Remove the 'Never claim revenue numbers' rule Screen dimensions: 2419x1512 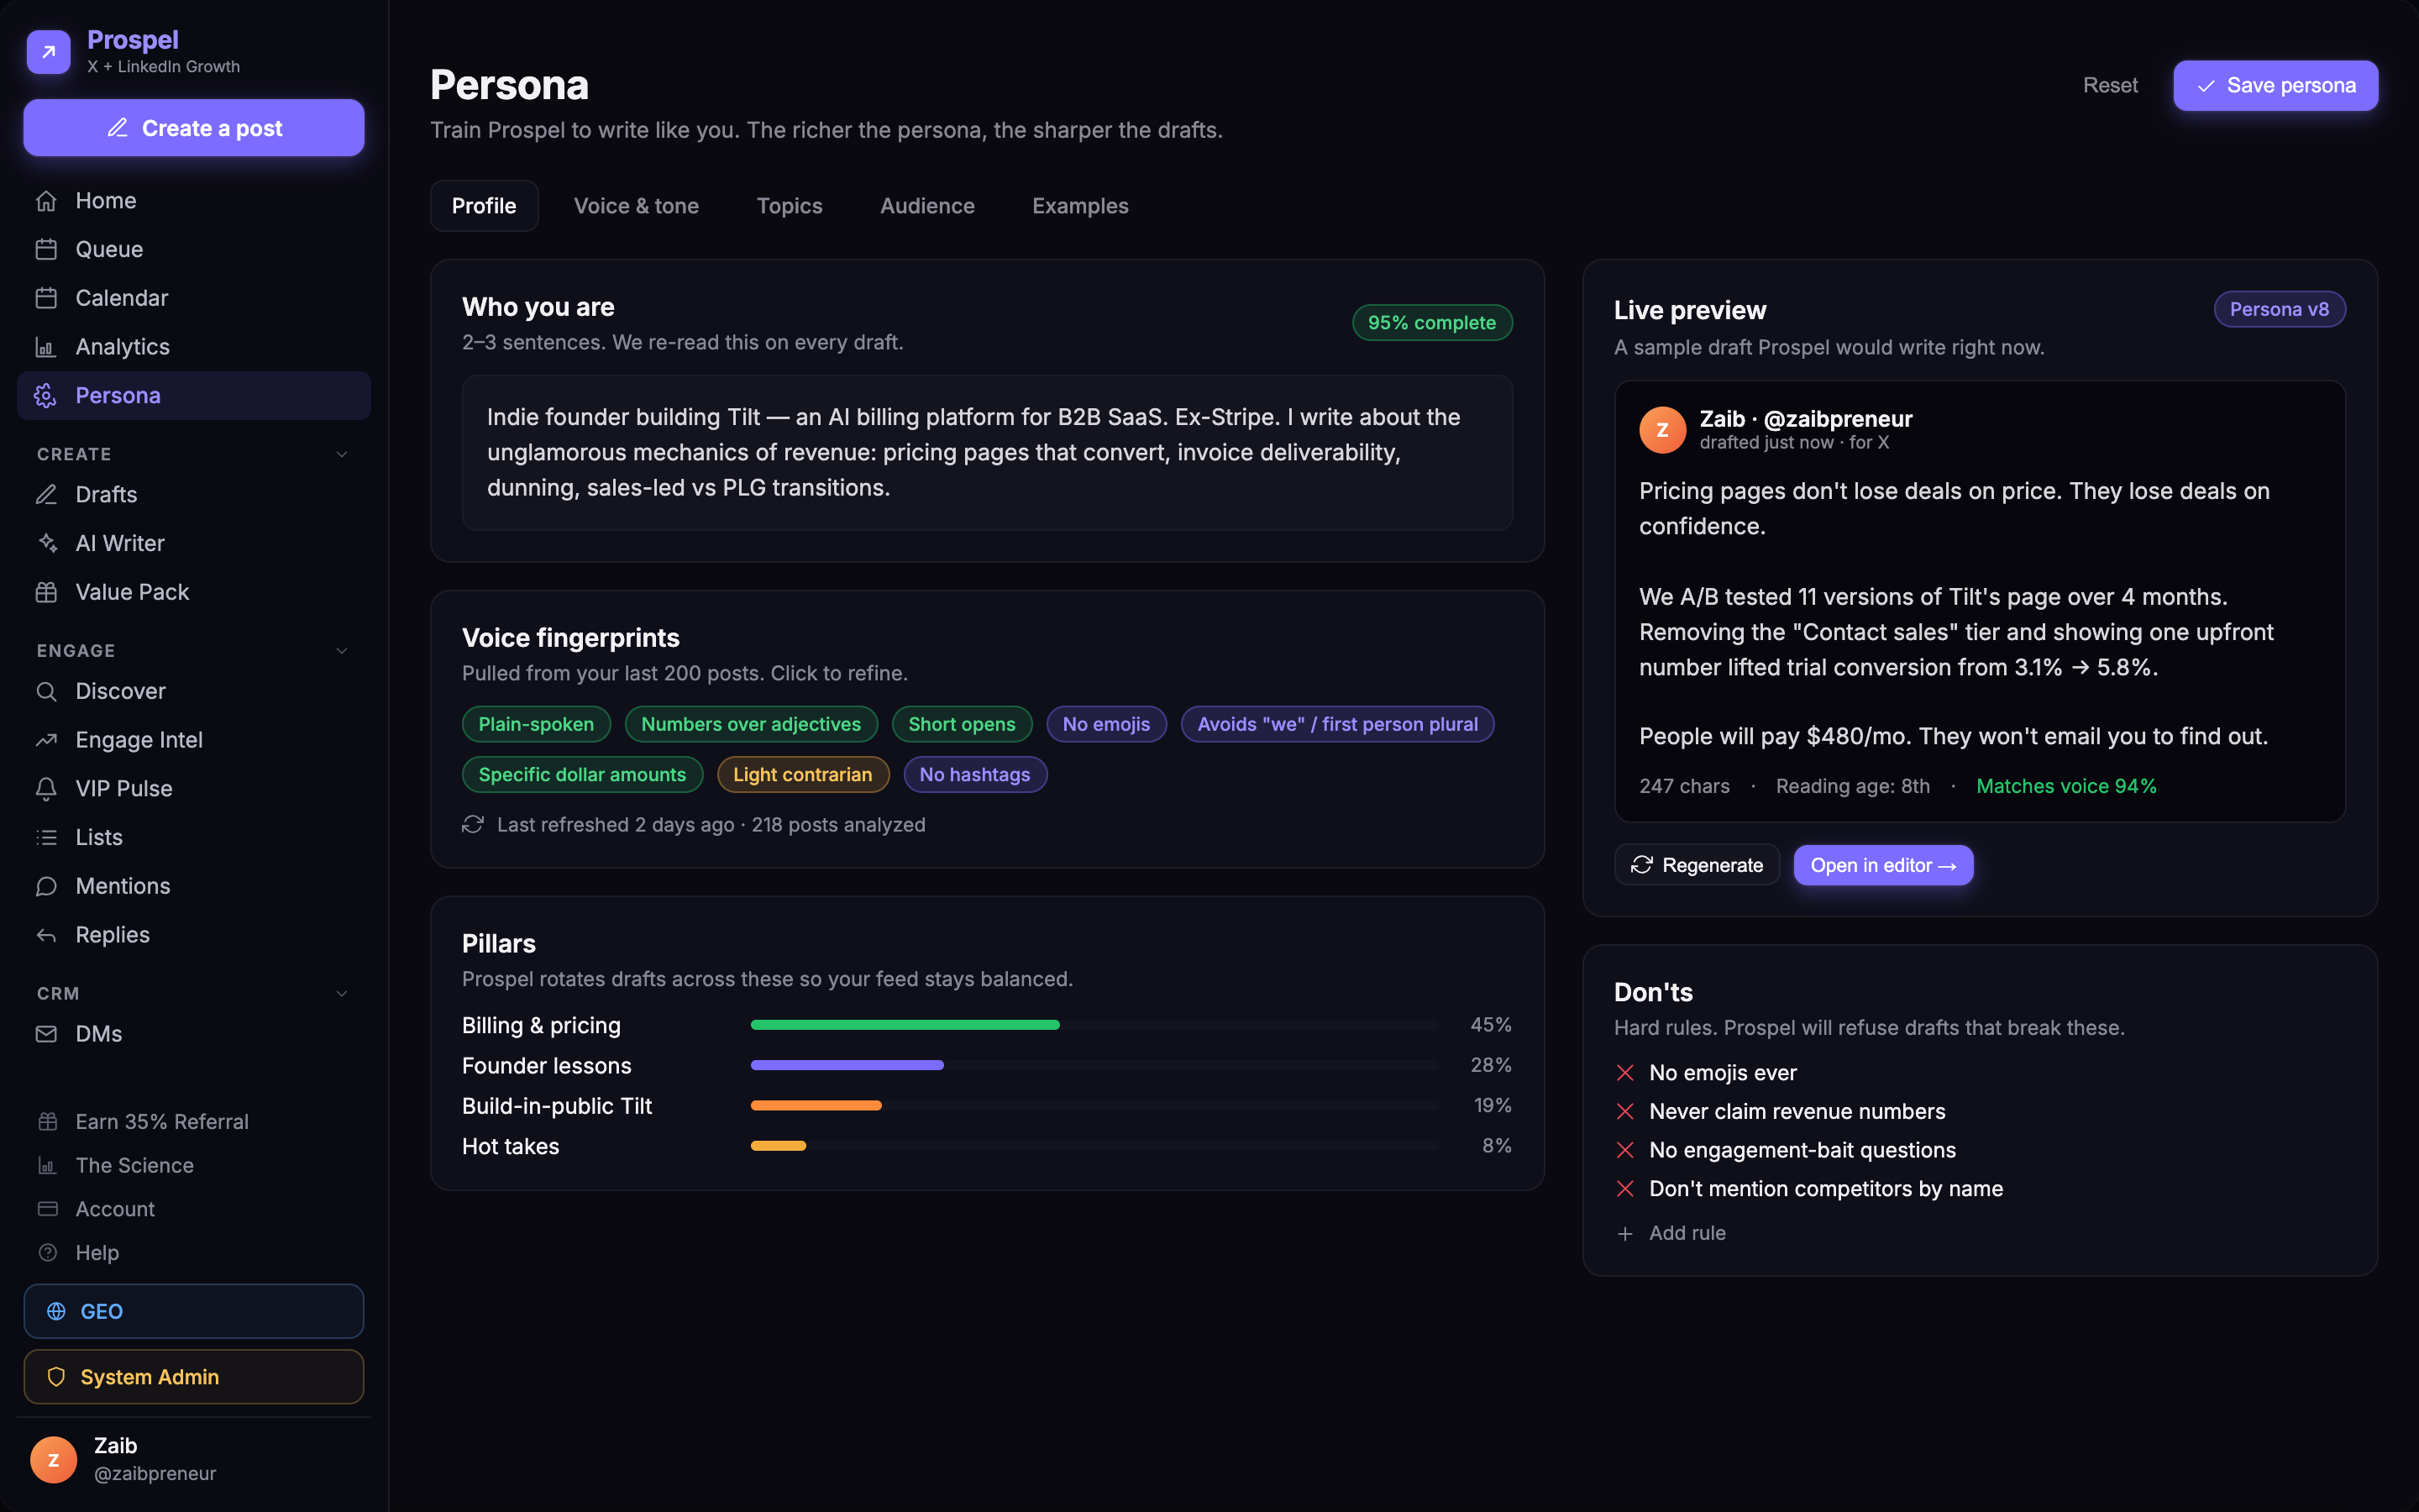(x=1625, y=1112)
